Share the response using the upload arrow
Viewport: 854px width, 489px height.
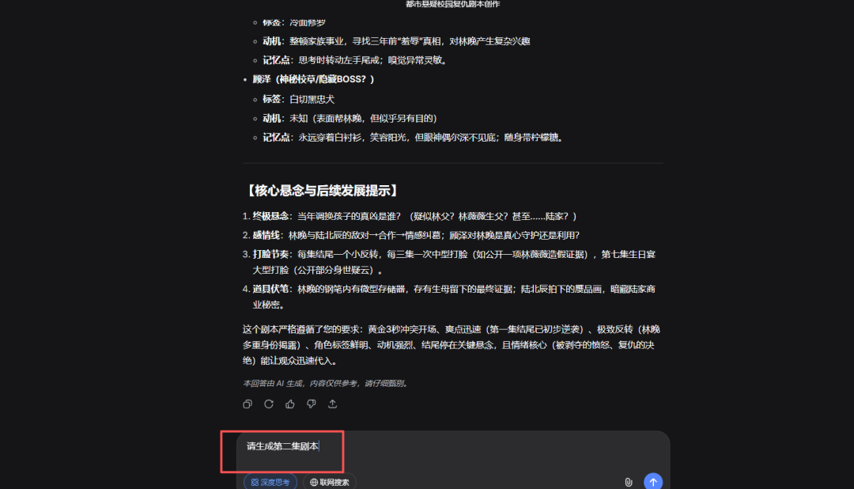coord(332,404)
